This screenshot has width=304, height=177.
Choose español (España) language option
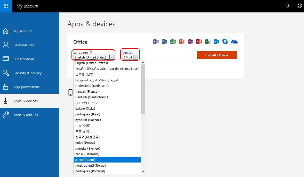[x=107, y=69]
